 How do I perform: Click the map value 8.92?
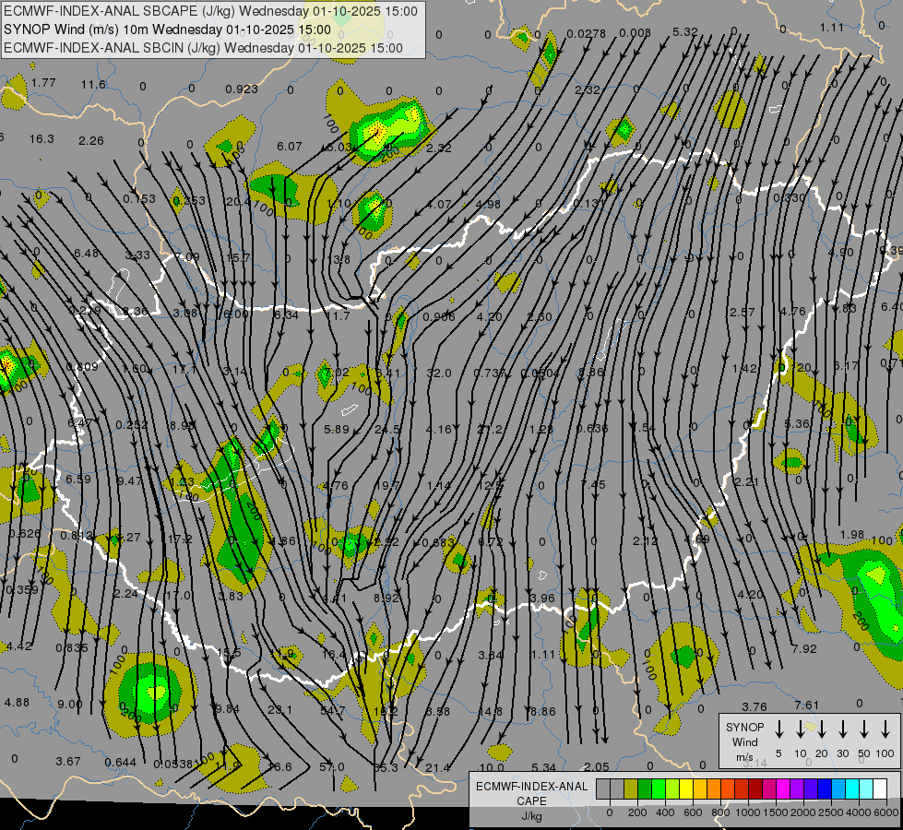pyautogui.click(x=386, y=598)
